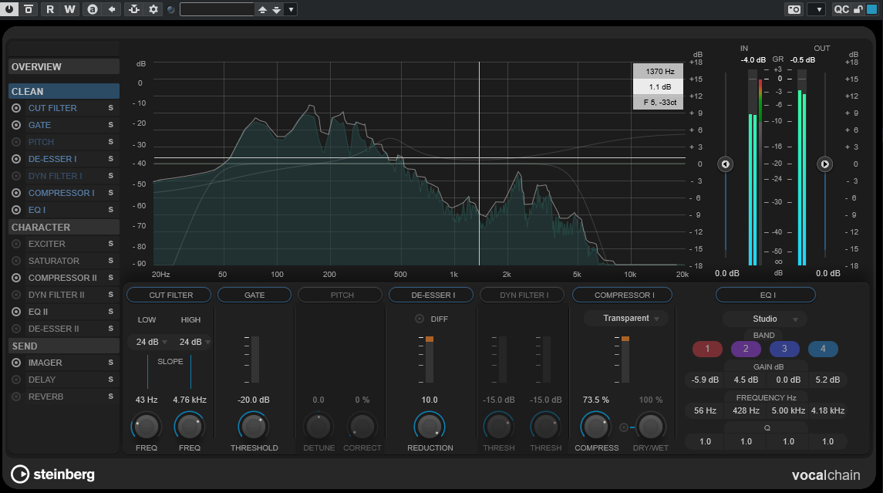Open the Transparent compressor type dropdown
Viewport: 883px width, 493px height.
click(625, 319)
